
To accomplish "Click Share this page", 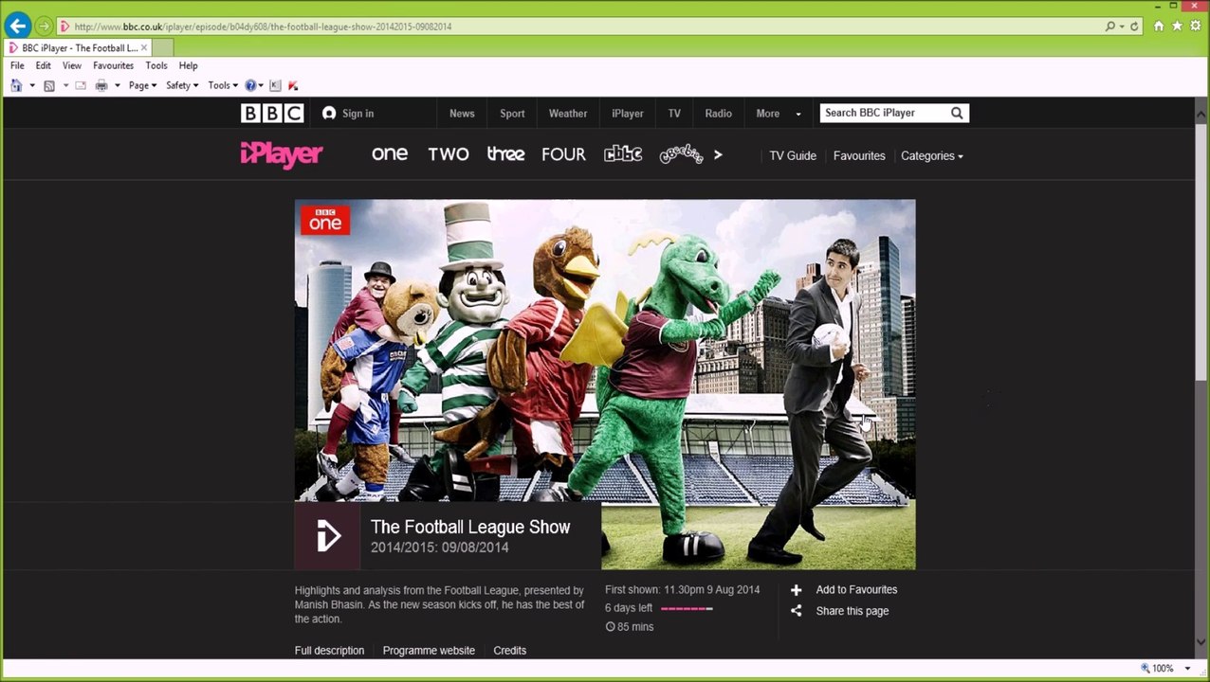I will (839, 611).
